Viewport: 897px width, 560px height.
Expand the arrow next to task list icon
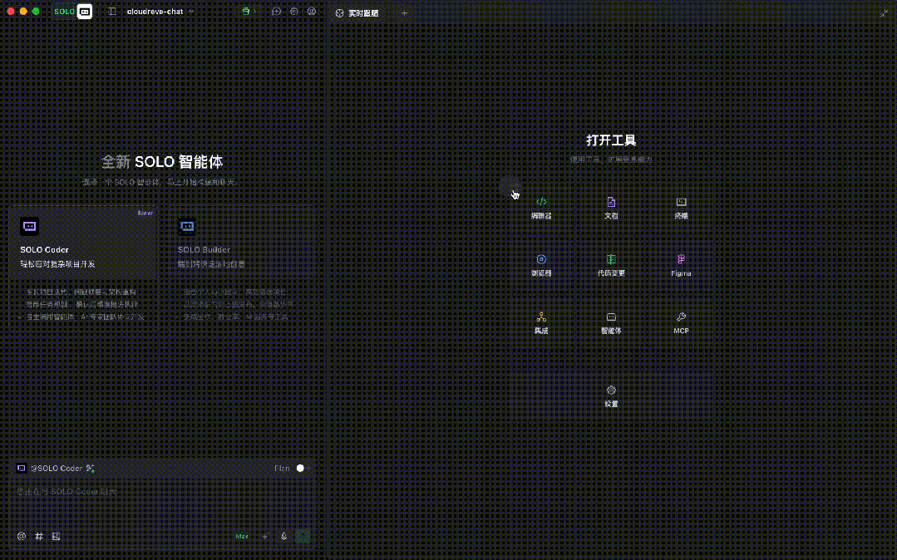click(x=254, y=12)
